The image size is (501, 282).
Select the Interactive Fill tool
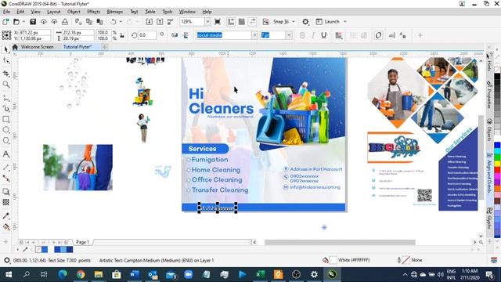click(5, 226)
